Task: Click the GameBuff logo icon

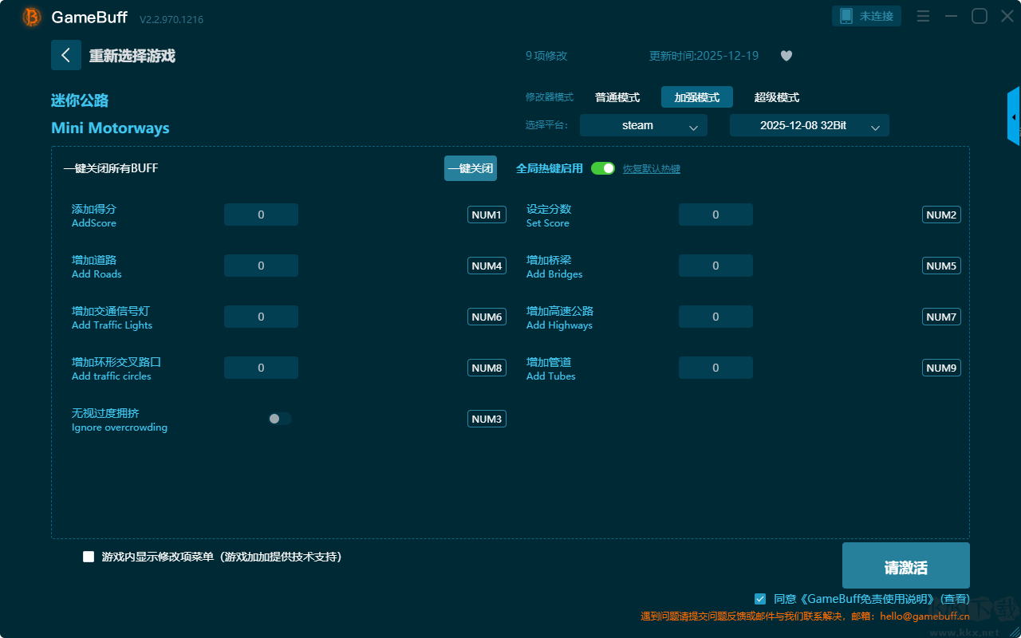Action: pyautogui.click(x=32, y=17)
